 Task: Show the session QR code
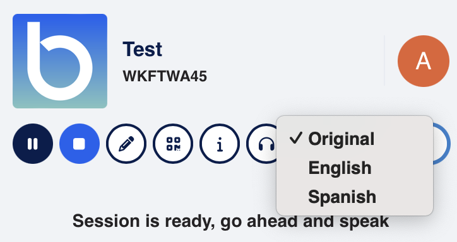click(173, 144)
